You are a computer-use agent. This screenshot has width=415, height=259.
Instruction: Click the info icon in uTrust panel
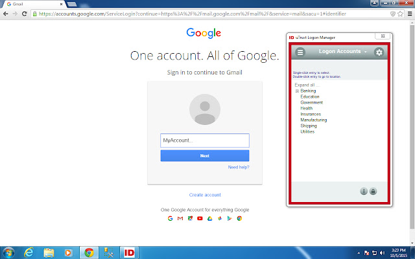click(x=364, y=191)
